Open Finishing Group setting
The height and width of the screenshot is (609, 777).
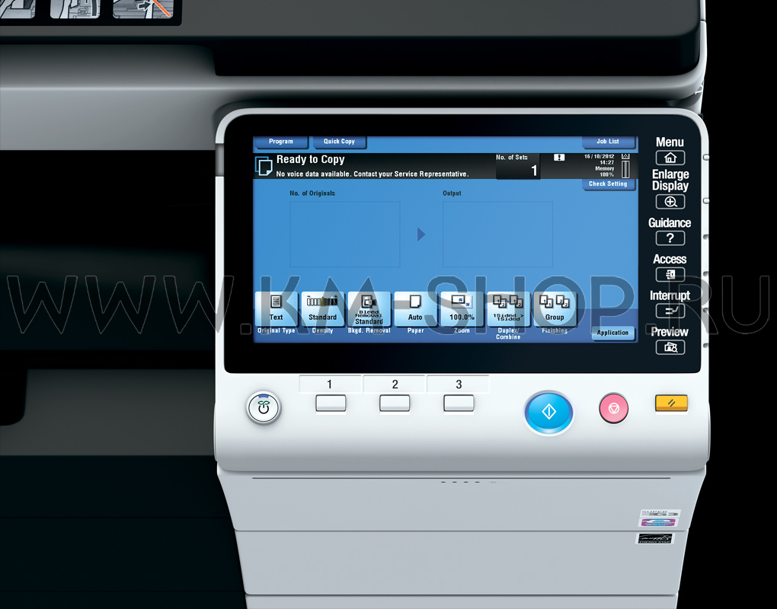pyautogui.click(x=555, y=309)
